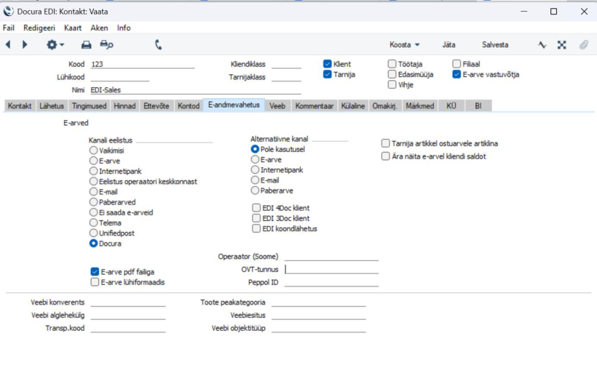Select Ei saada e-arveid option
The image size is (597, 373).
pyautogui.click(x=93, y=212)
